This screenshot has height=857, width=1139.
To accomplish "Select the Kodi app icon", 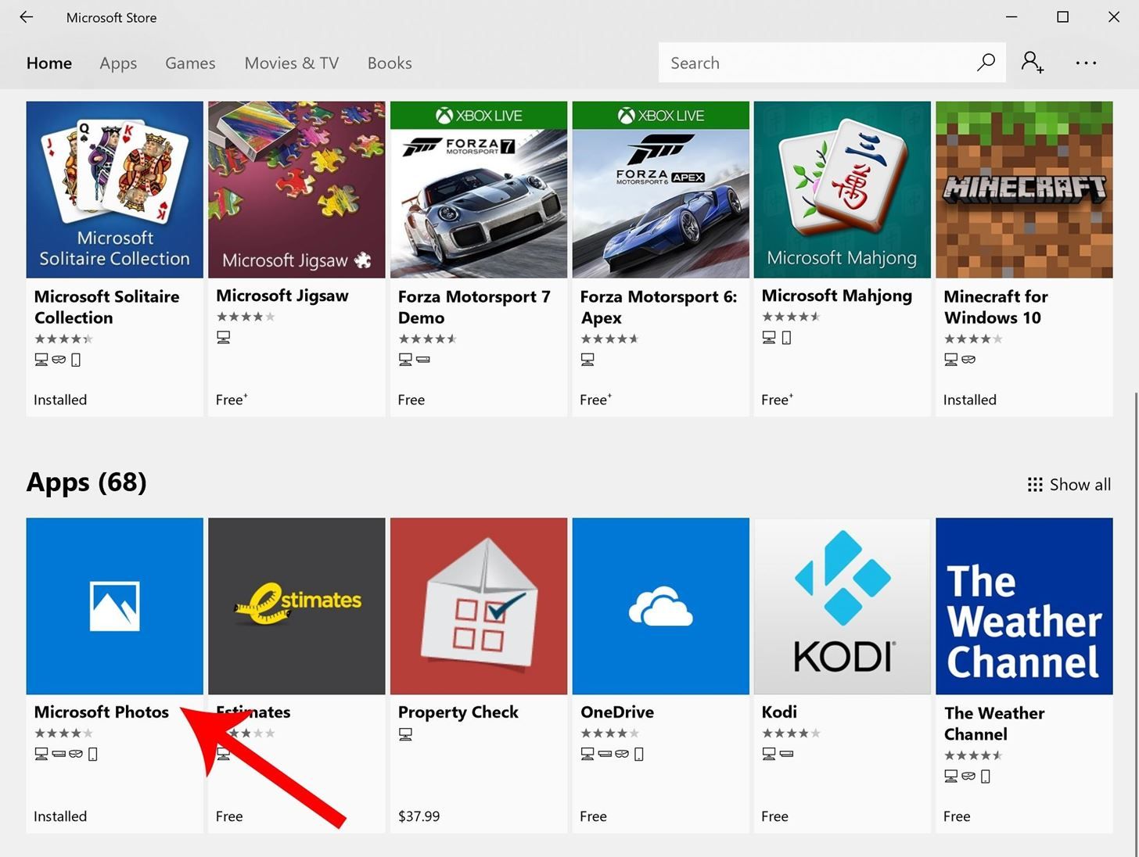I will tap(842, 606).
